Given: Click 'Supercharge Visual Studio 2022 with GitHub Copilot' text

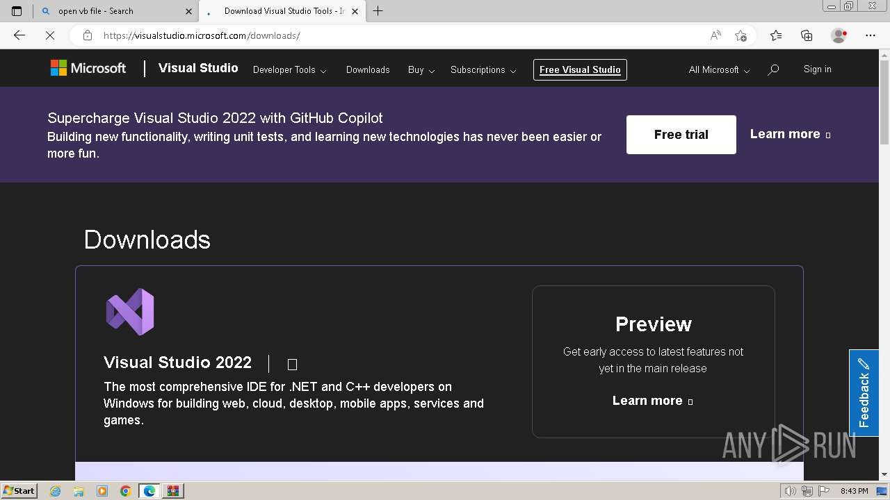Looking at the screenshot, I should [x=215, y=118].
